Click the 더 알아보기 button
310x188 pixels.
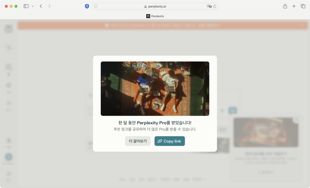click(138, 141)
